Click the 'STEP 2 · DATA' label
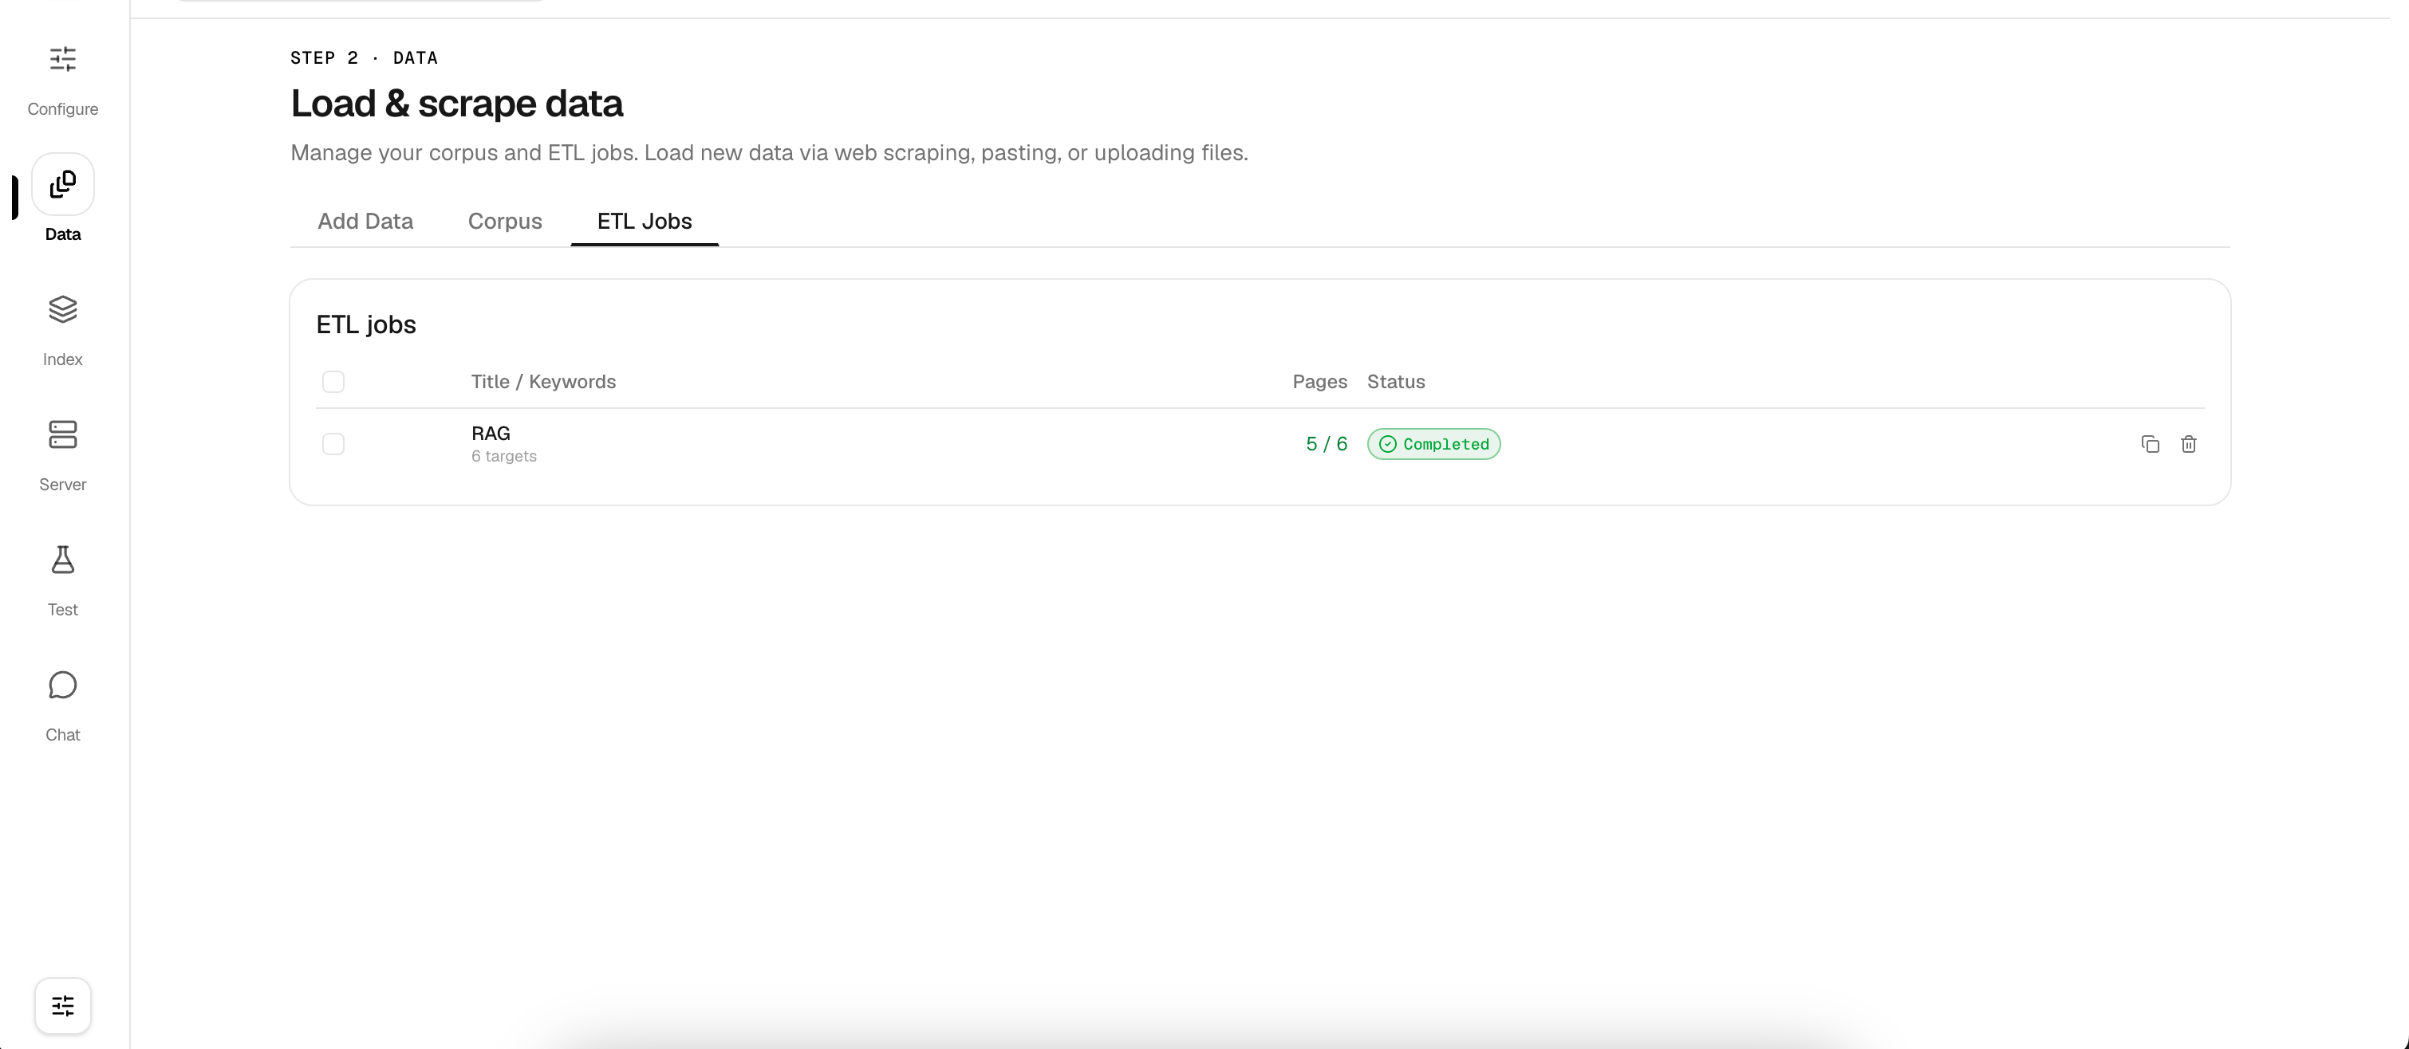Viewport: 2409px width, 1049px height. pyautogui.click(x=364, y=58)
